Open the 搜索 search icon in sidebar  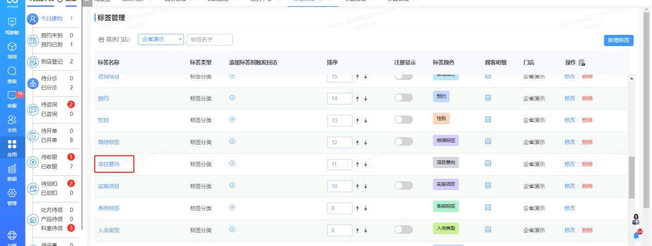12,74
